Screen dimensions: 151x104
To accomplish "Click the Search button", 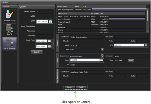I will click(36, 52).
